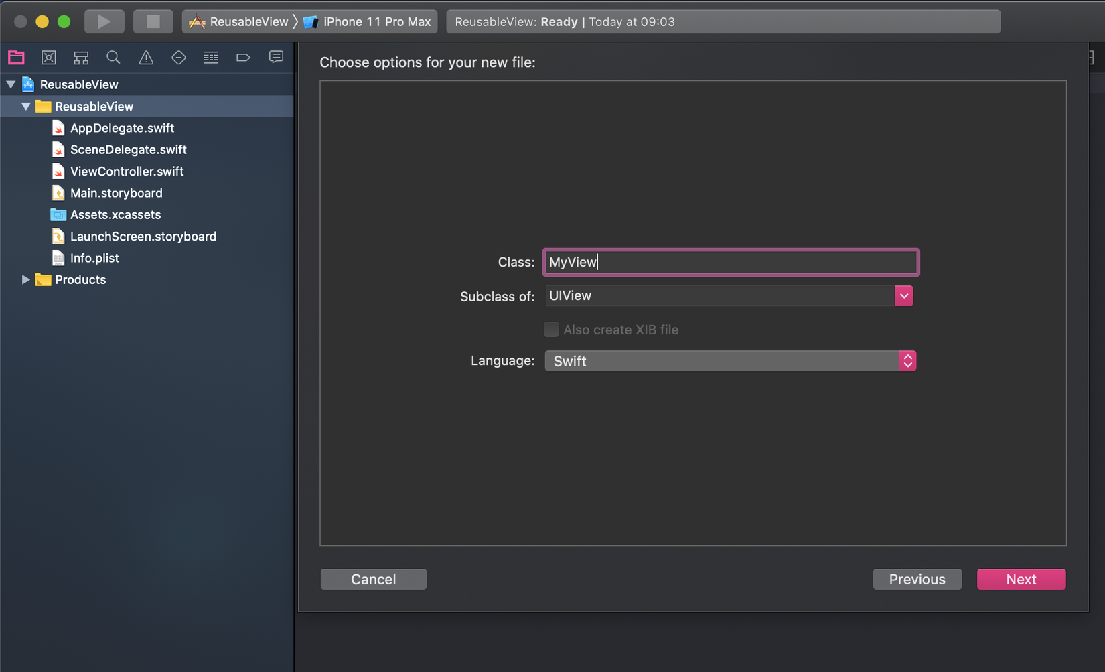Viewport: 1105px width, 672px height.
Task: Click the Assets.xcassets folder icon
Action: click(58, 214)
